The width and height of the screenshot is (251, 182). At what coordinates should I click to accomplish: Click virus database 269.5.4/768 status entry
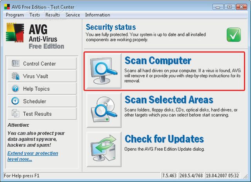tap(191, 176)
